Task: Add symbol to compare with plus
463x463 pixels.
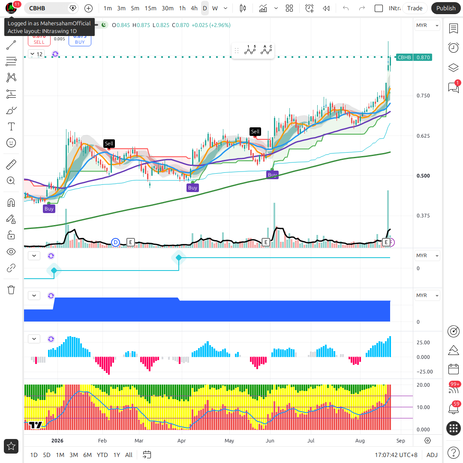Action: [x=88, y=8]
